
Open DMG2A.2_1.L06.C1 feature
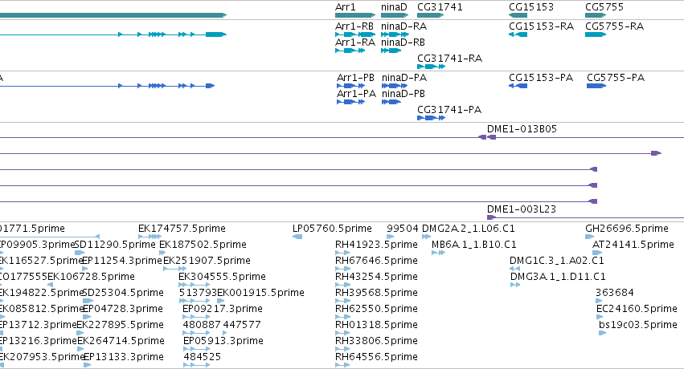click(x=469, y=229)
